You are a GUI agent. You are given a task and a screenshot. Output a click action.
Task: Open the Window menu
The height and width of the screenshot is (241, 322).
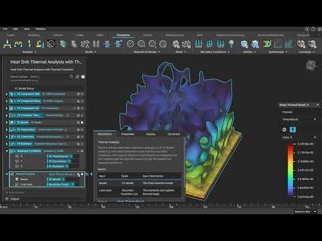click(40, 29)
